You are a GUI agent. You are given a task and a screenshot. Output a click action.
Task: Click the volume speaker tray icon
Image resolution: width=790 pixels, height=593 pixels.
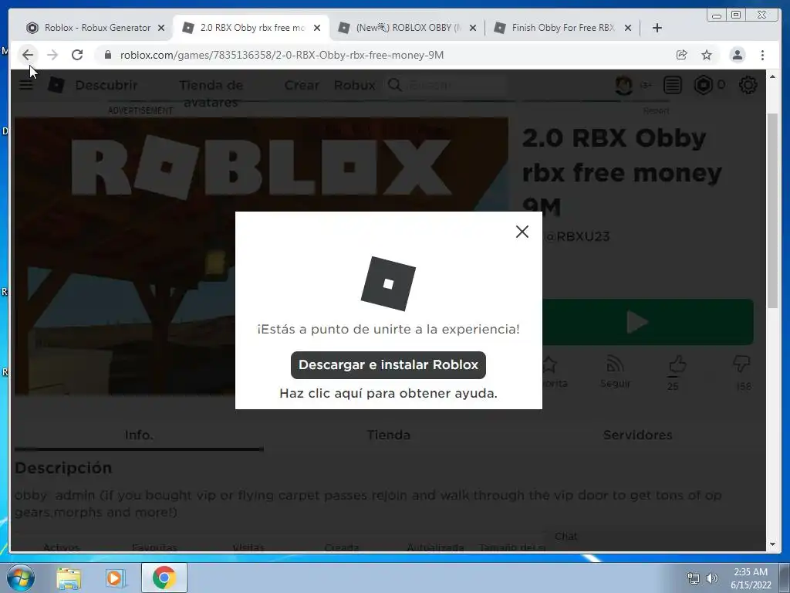pos(712,578)
